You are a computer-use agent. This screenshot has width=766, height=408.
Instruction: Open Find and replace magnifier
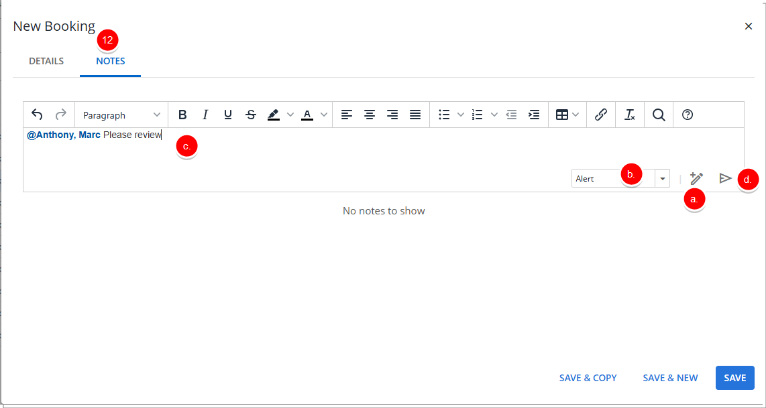659,115
